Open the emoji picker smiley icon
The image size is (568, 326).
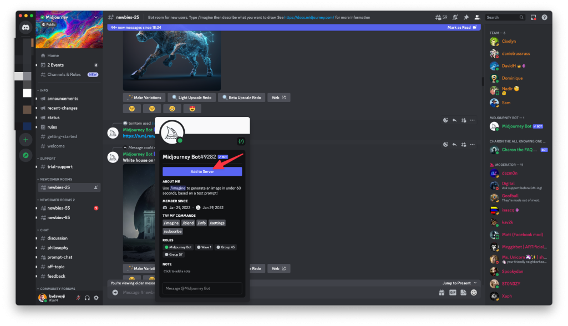(474, 293)
